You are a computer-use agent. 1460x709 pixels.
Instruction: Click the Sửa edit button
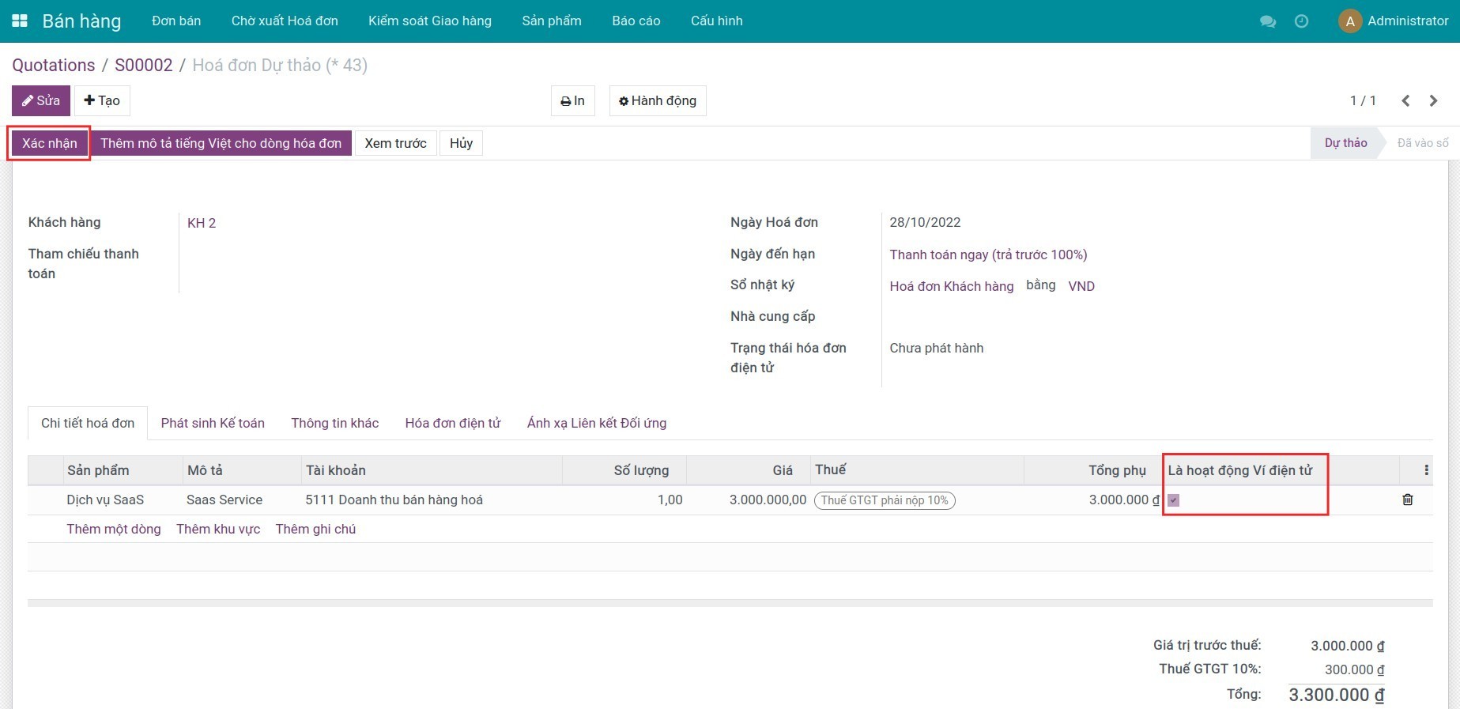41,100
